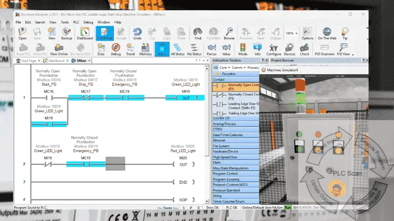Select Leading Edge One-Shot Contact instruction

tap(236, 106)
